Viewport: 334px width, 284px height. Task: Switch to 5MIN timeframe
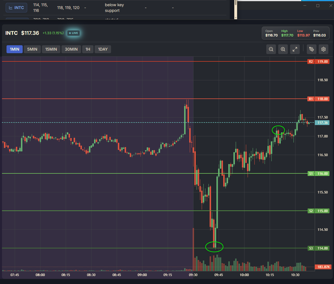(32, 49)
